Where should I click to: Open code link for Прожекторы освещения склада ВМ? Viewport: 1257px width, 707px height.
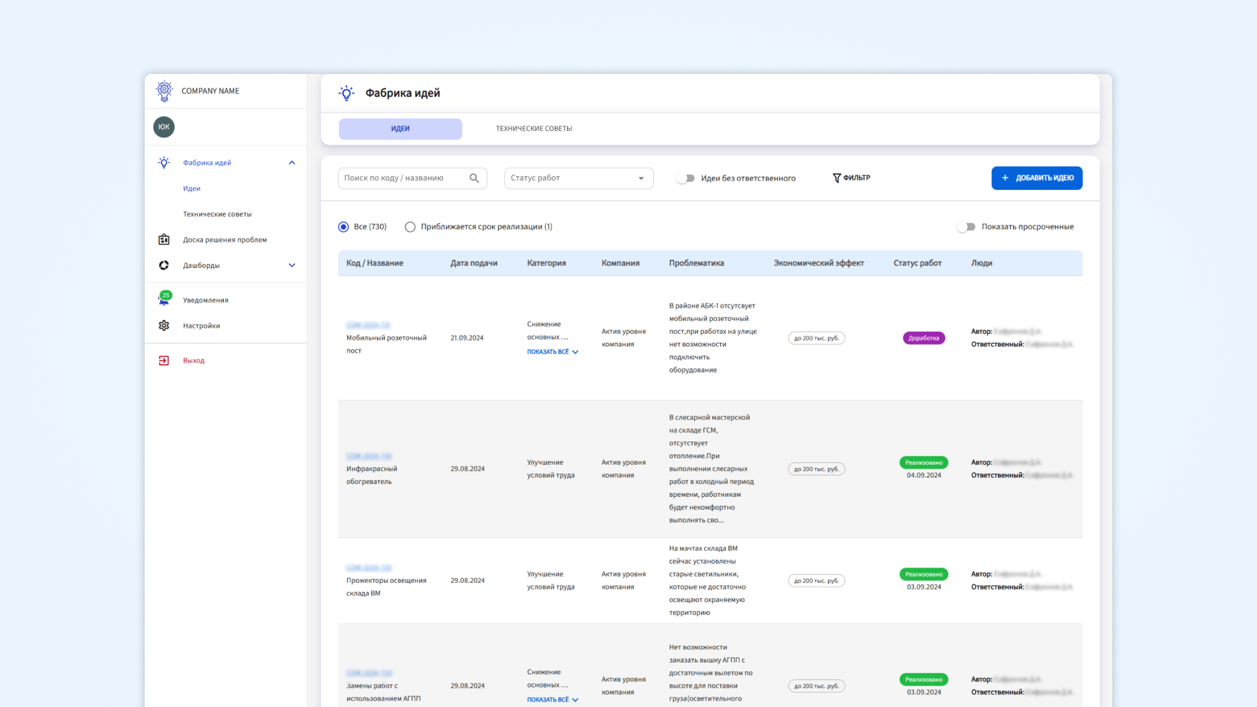(x=369, y=568)
